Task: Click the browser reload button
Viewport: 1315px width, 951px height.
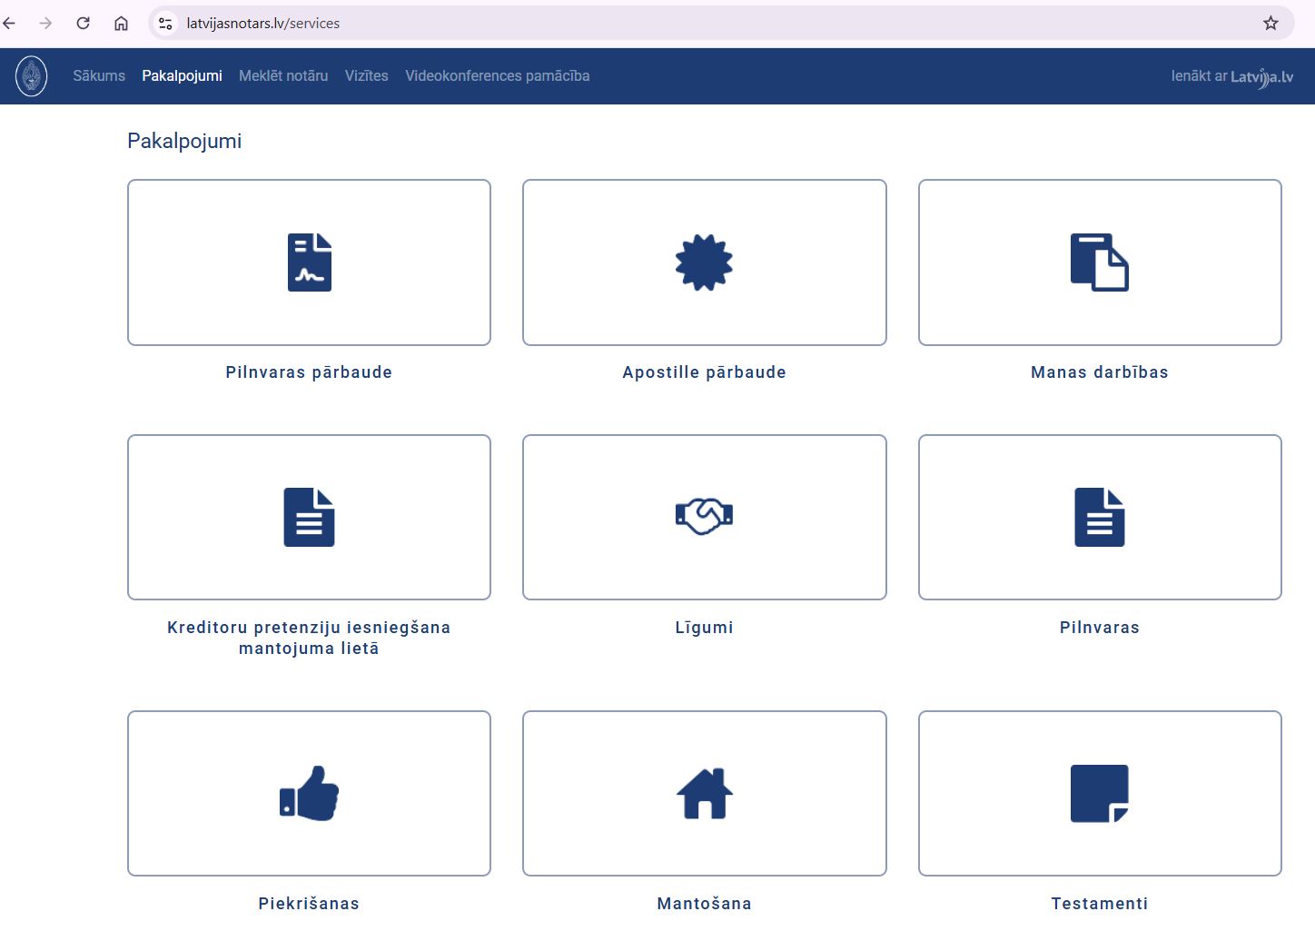Action: click(x=83, y=24)
